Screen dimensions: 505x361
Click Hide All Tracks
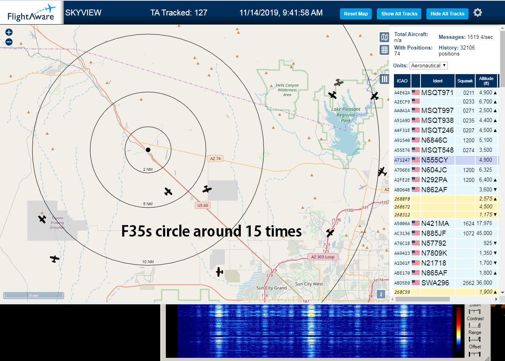[x=447, y=13]
